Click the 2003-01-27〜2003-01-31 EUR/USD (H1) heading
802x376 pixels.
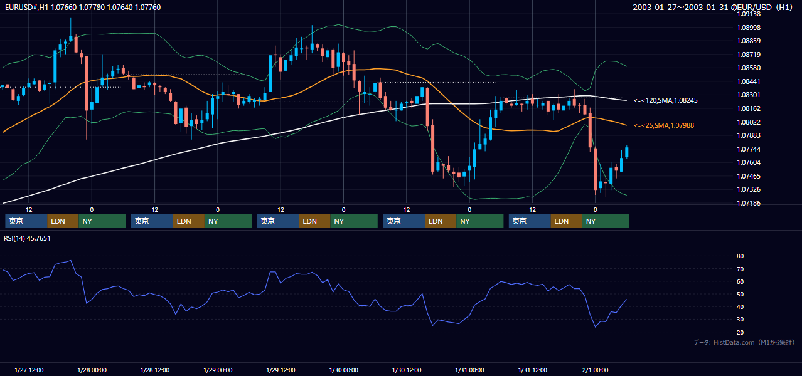click(x=714, y=7)
